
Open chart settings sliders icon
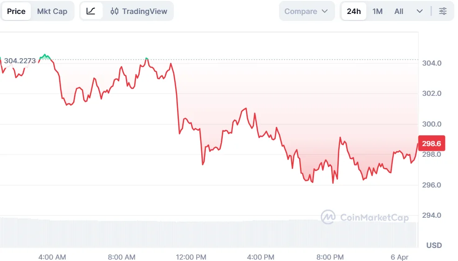(x=443, y=11)
